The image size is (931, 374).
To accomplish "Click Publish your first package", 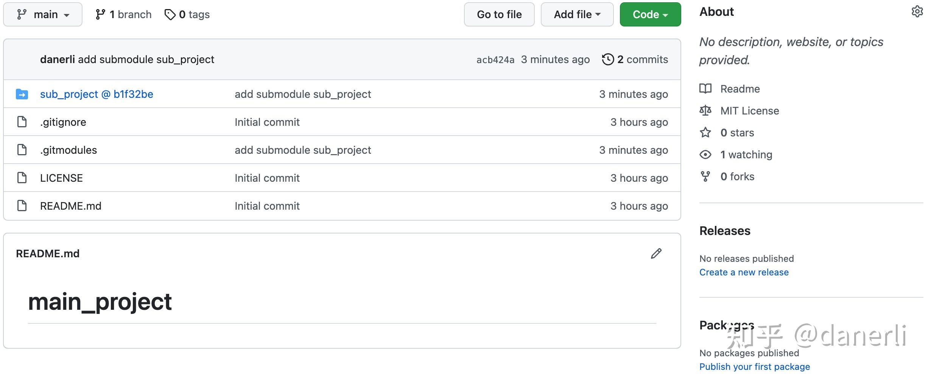I will pyautogui.click(x=755, y=366).
